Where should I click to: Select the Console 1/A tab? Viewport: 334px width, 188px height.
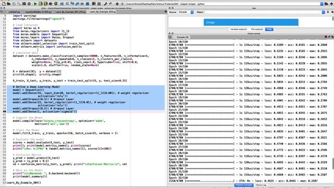(x=181, y=37)
